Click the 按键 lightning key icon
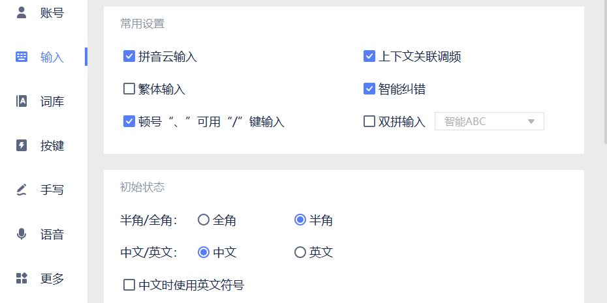 (x=22, y=145)
